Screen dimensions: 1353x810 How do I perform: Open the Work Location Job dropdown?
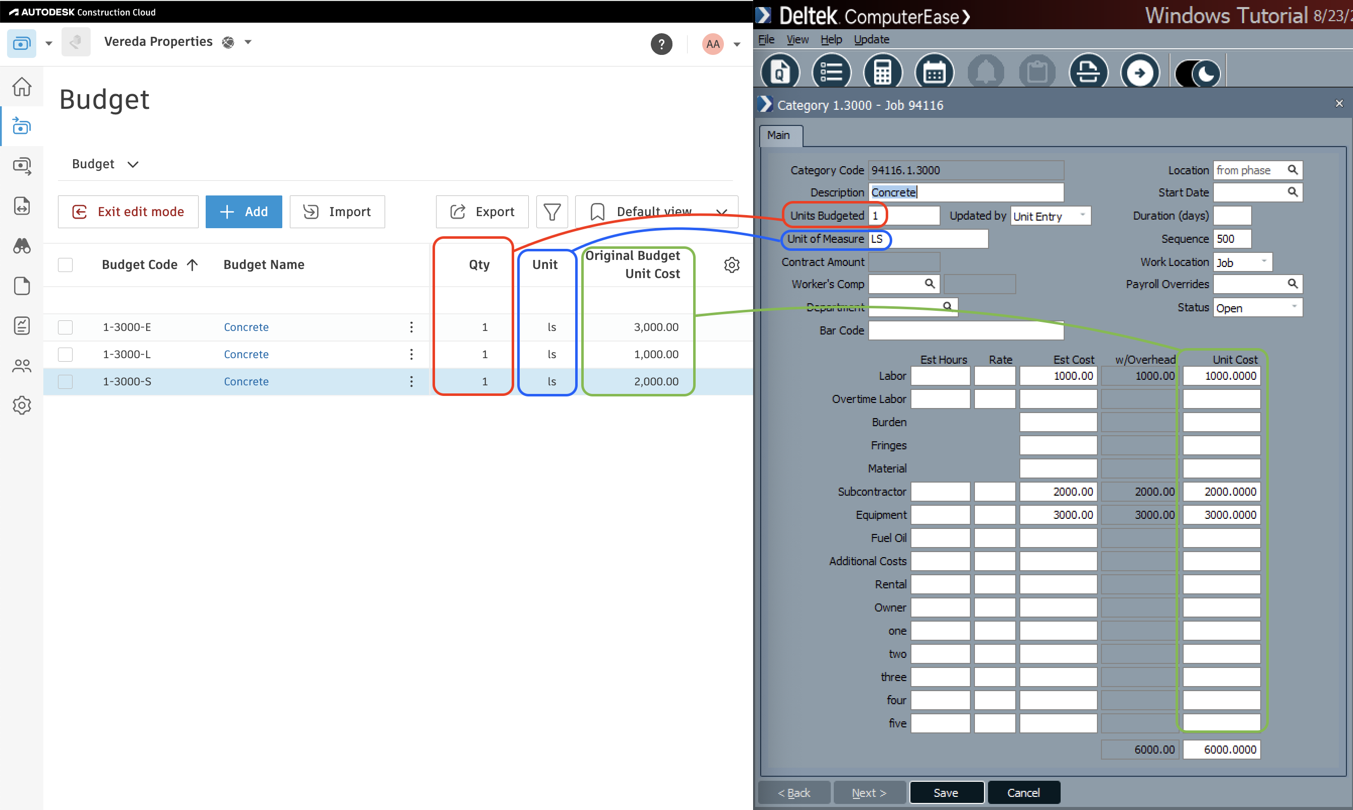tap(1242, 262)
